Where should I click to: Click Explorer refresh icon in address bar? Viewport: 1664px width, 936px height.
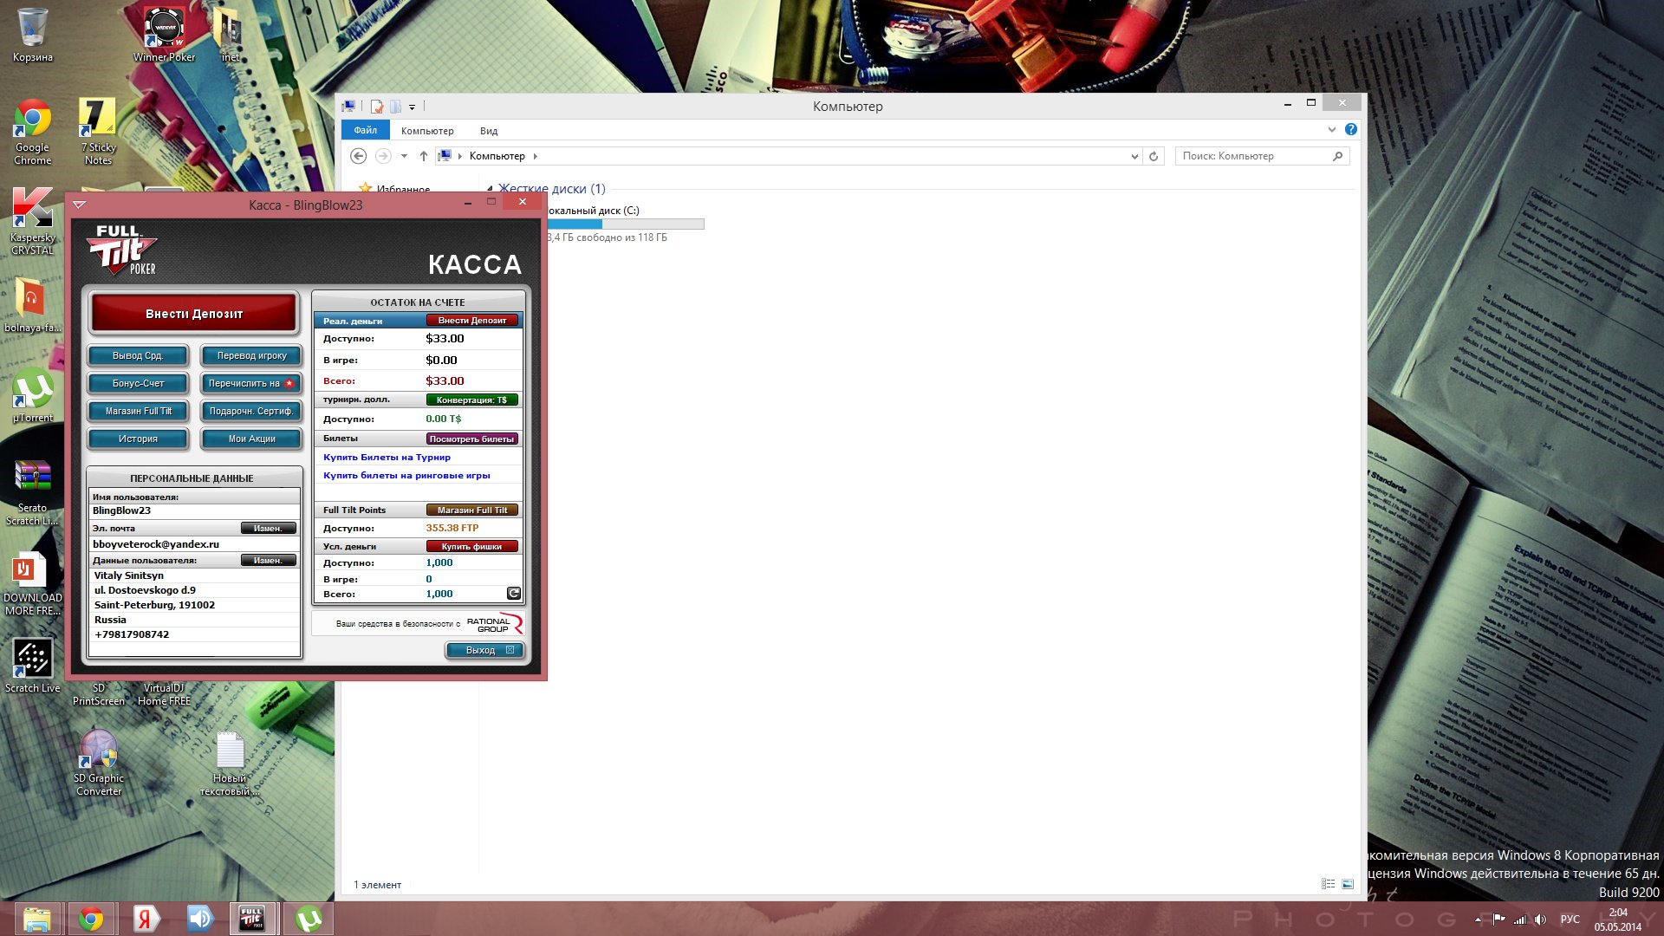1154,157
